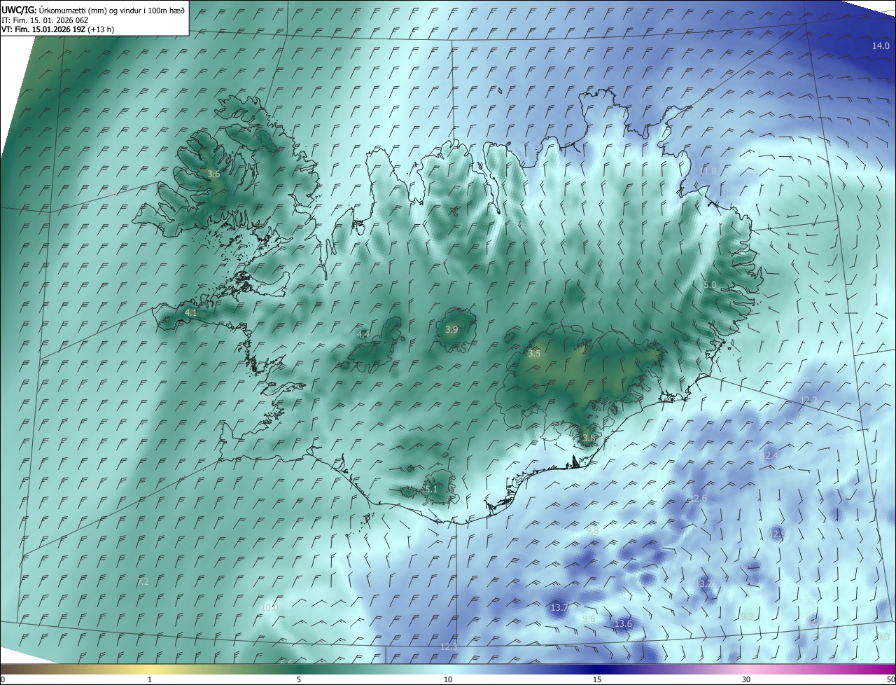This screenshot has height=685, width=896.
Task: Click the precipitation color scale bar
Action: [448, 670]
